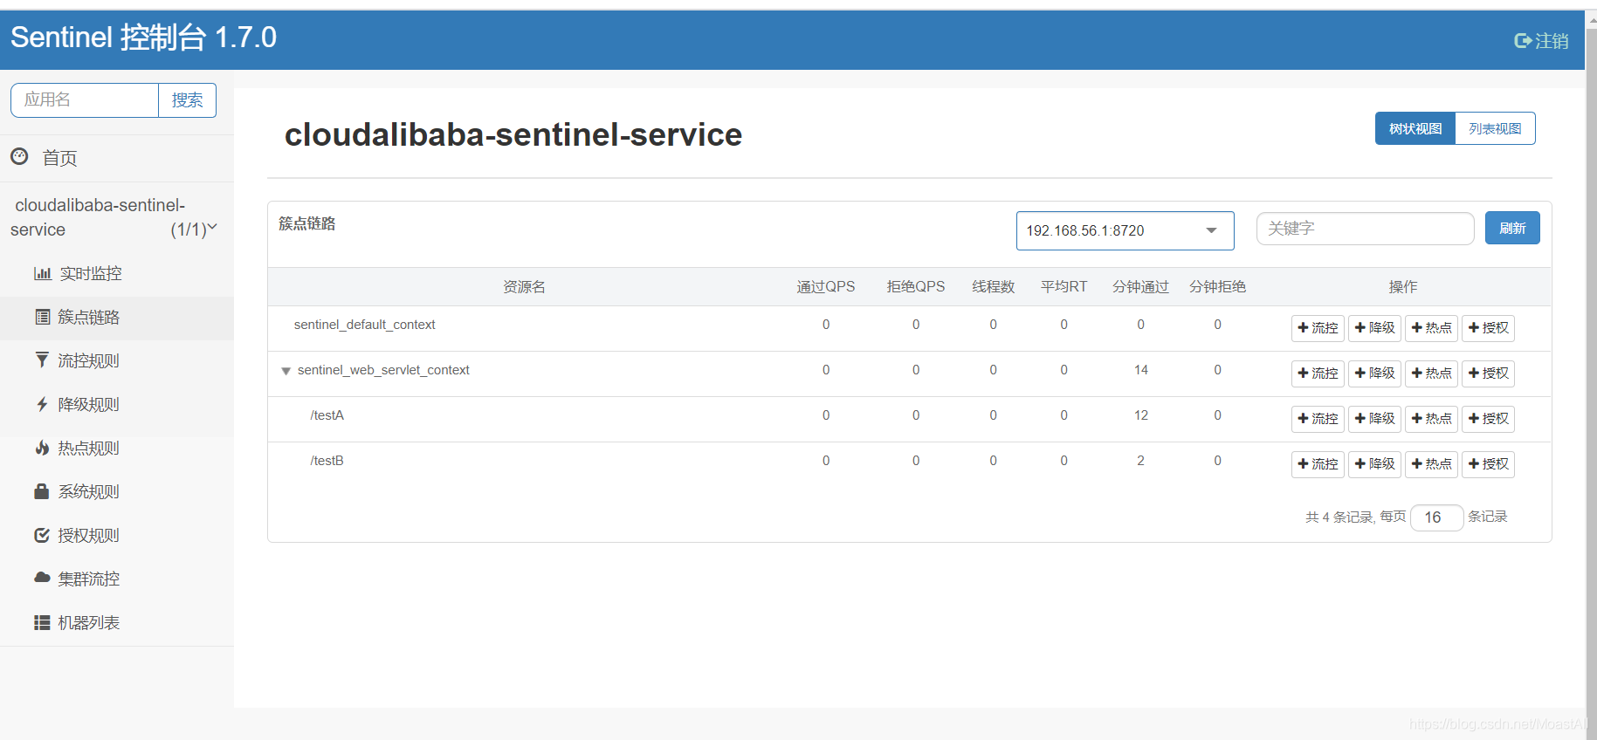Click the 分钟通过 column header

click(1140, 287)
